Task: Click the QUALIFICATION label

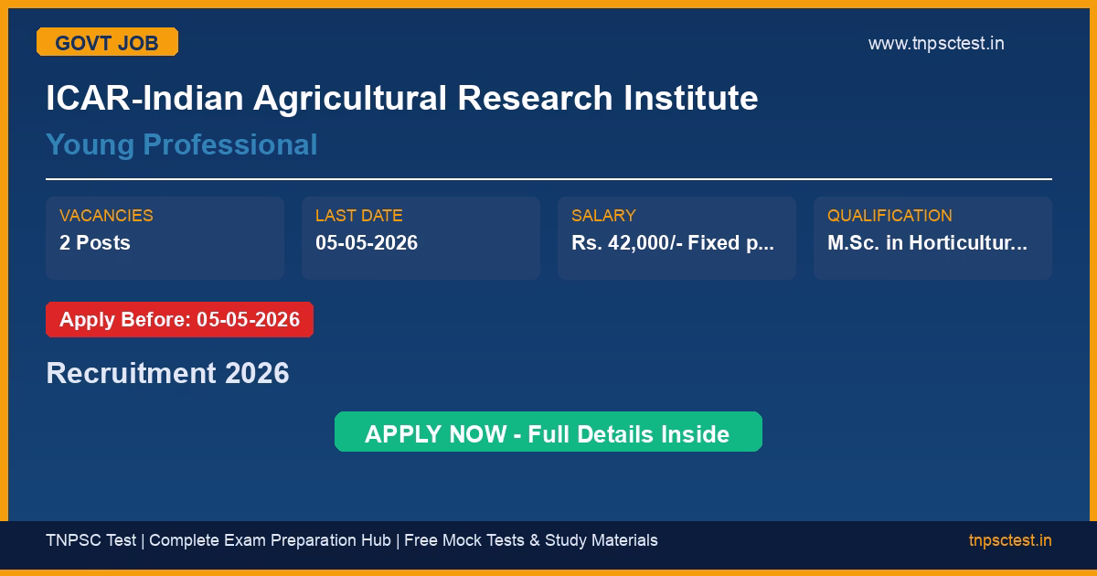Action: [x=889, y=216]
